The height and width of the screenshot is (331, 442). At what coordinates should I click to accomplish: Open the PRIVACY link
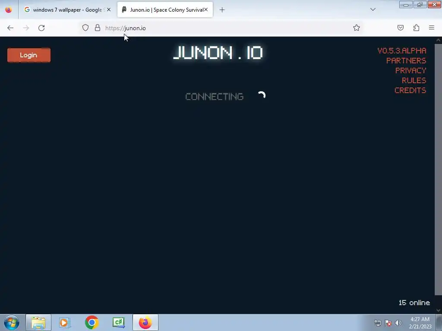click(x=411, y=70)
